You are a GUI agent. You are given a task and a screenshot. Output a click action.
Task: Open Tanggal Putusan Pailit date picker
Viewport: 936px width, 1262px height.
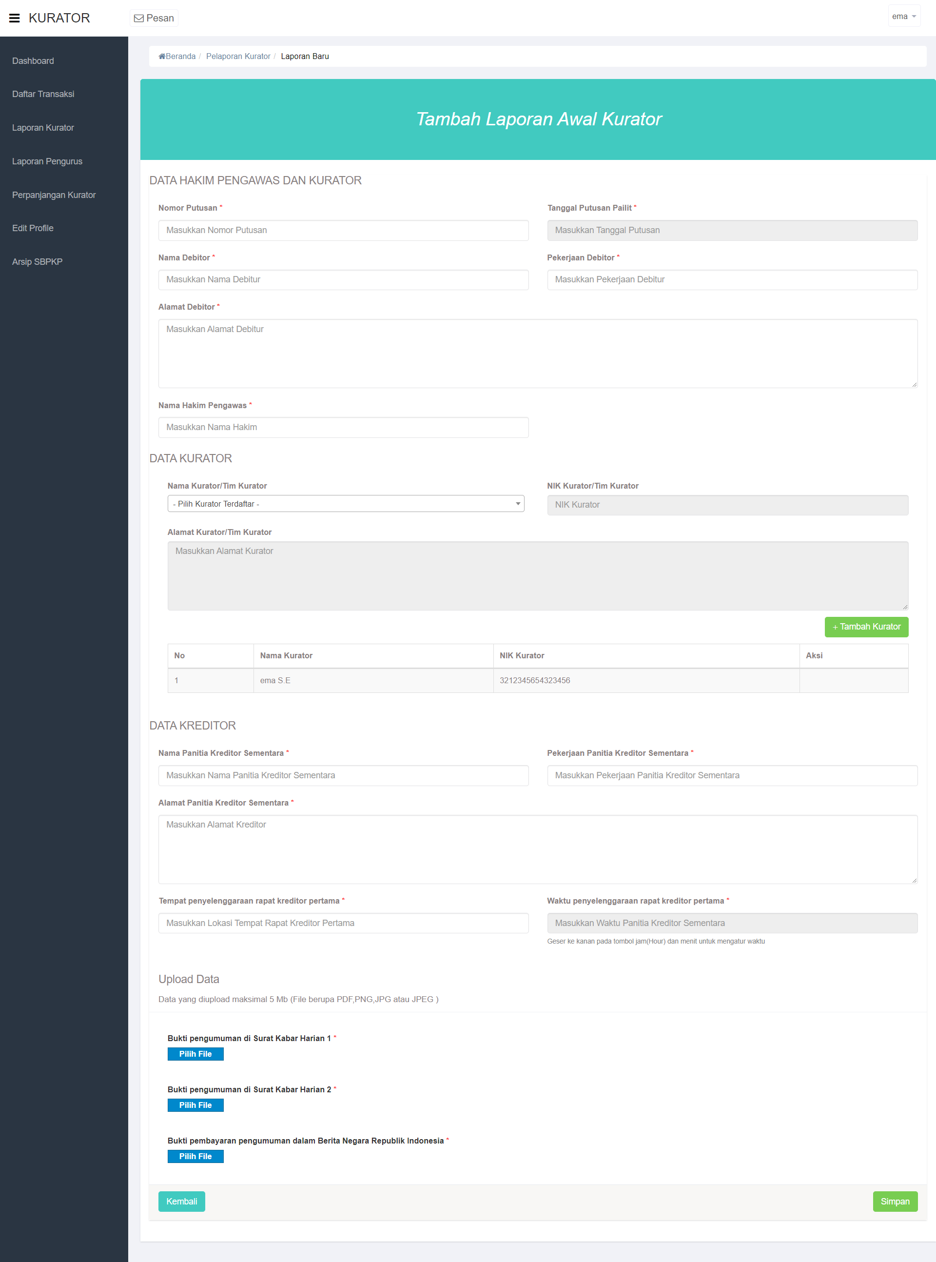pos(731,230)
